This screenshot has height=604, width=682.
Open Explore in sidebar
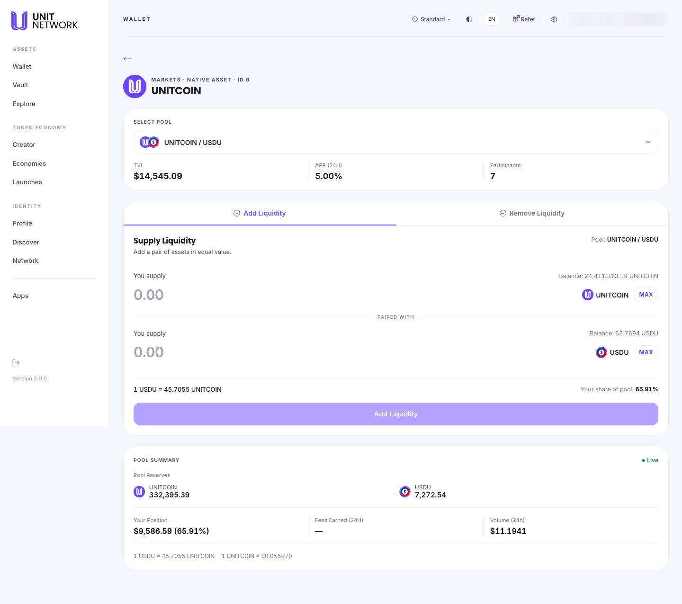(x=24, y=104)
